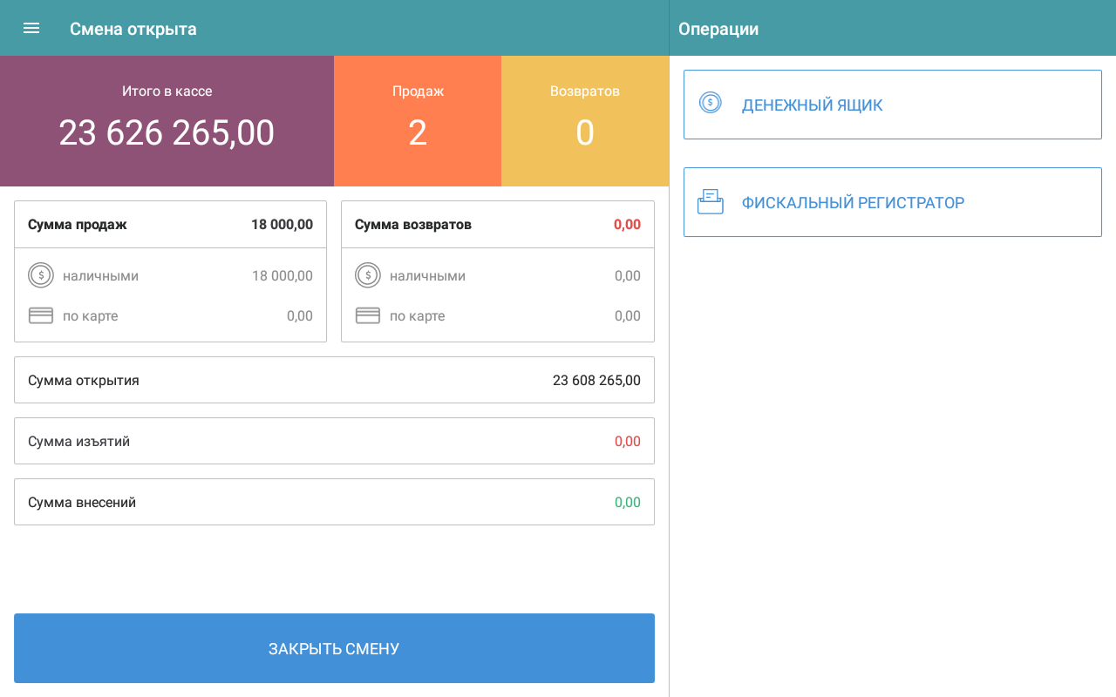Click the Сумма возвратов heading
Screen dimensions: 1116x697
(x=413, y=225)
